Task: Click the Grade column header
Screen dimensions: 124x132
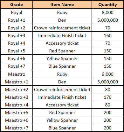Action: click(17, 4)
